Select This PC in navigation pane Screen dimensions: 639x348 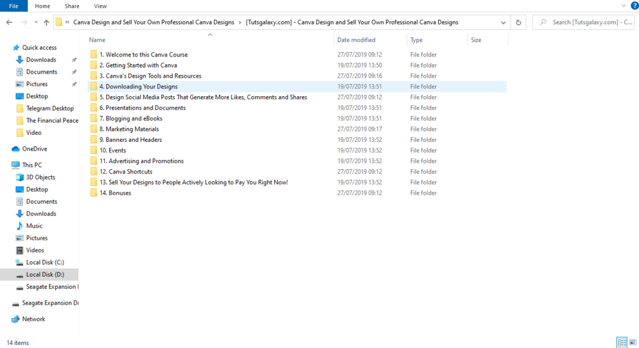coord(32,165)
